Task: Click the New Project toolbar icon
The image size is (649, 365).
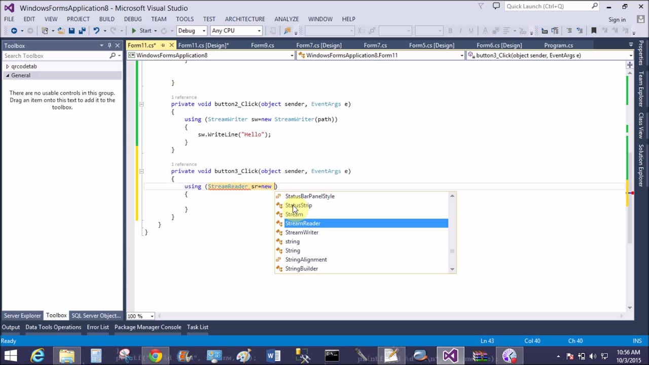Action: tap(45, 30)
